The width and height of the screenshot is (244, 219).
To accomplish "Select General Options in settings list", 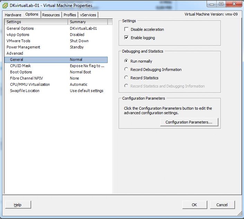I will pos(56,28).
